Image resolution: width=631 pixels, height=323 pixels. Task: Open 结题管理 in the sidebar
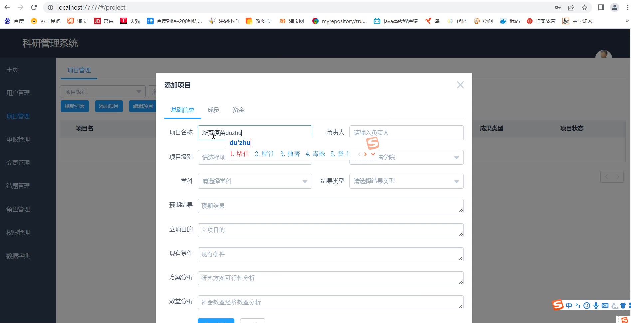tap(18, 186)
